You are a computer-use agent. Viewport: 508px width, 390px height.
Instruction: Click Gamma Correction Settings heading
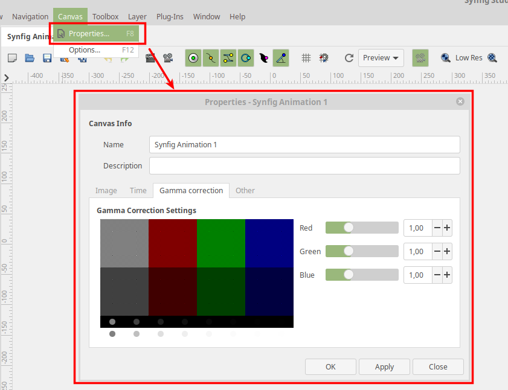coord(146,211)
